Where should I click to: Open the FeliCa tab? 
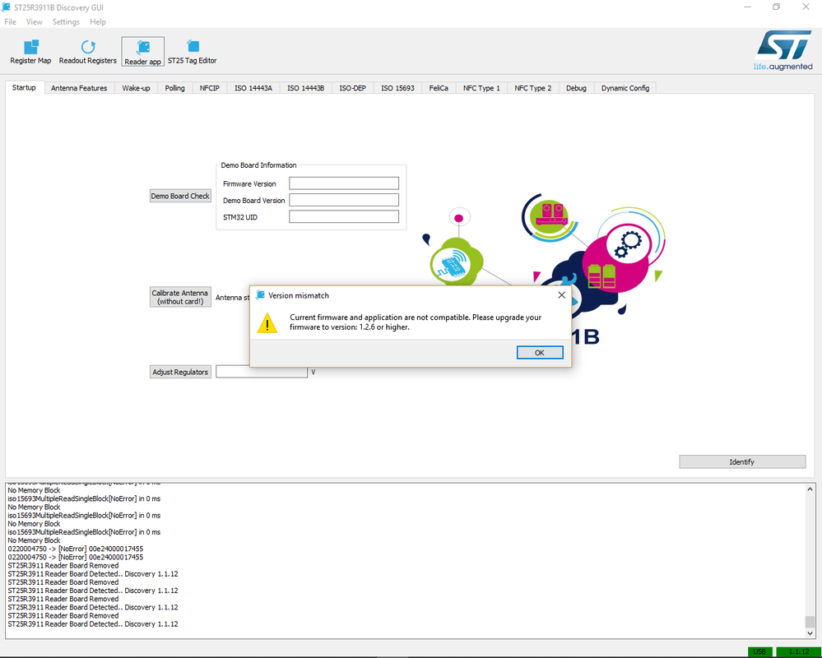(439, 88)
